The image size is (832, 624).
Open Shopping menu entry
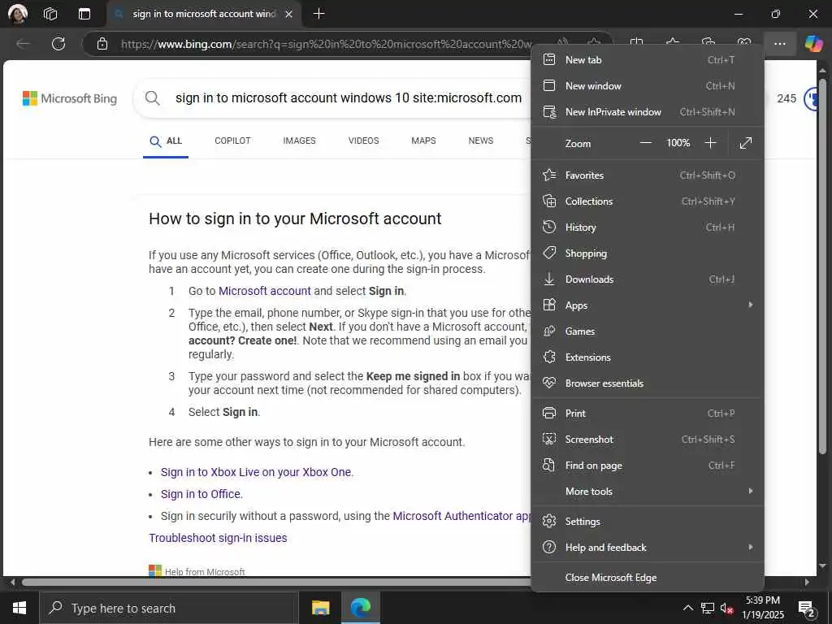click(x=648, y=253)
